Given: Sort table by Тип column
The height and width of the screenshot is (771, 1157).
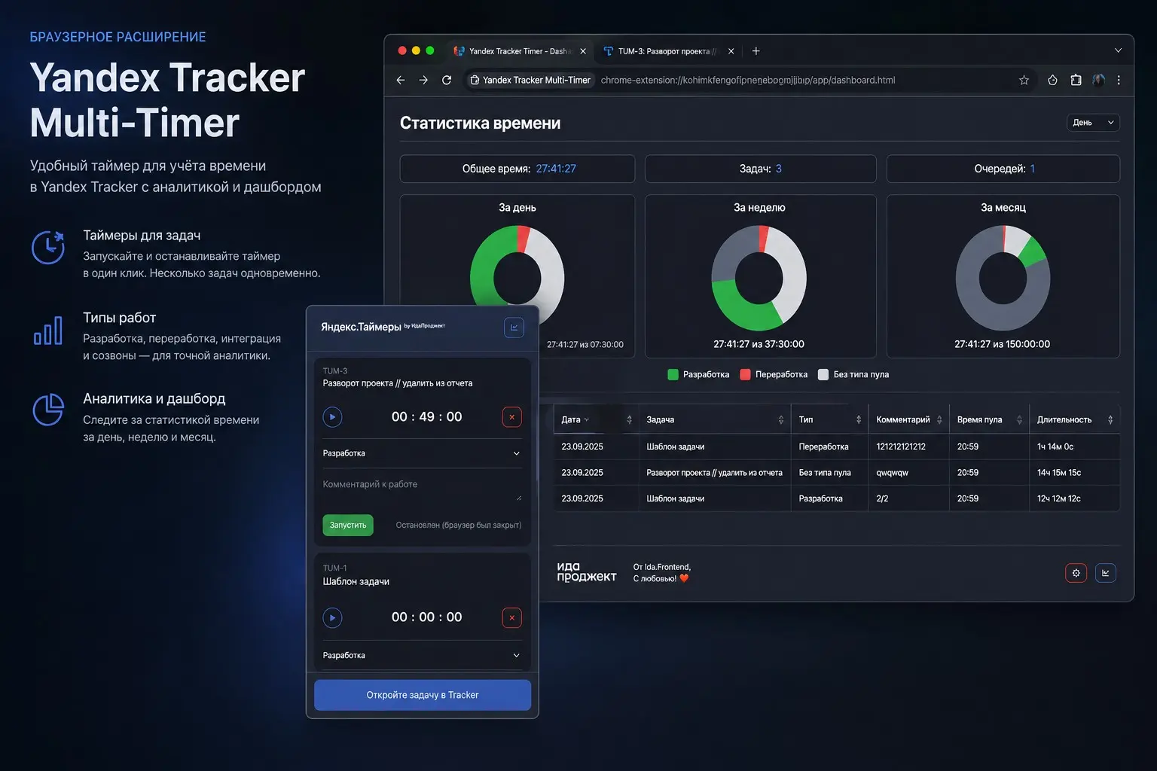Looking at the screenshot, I should point(859,419).
